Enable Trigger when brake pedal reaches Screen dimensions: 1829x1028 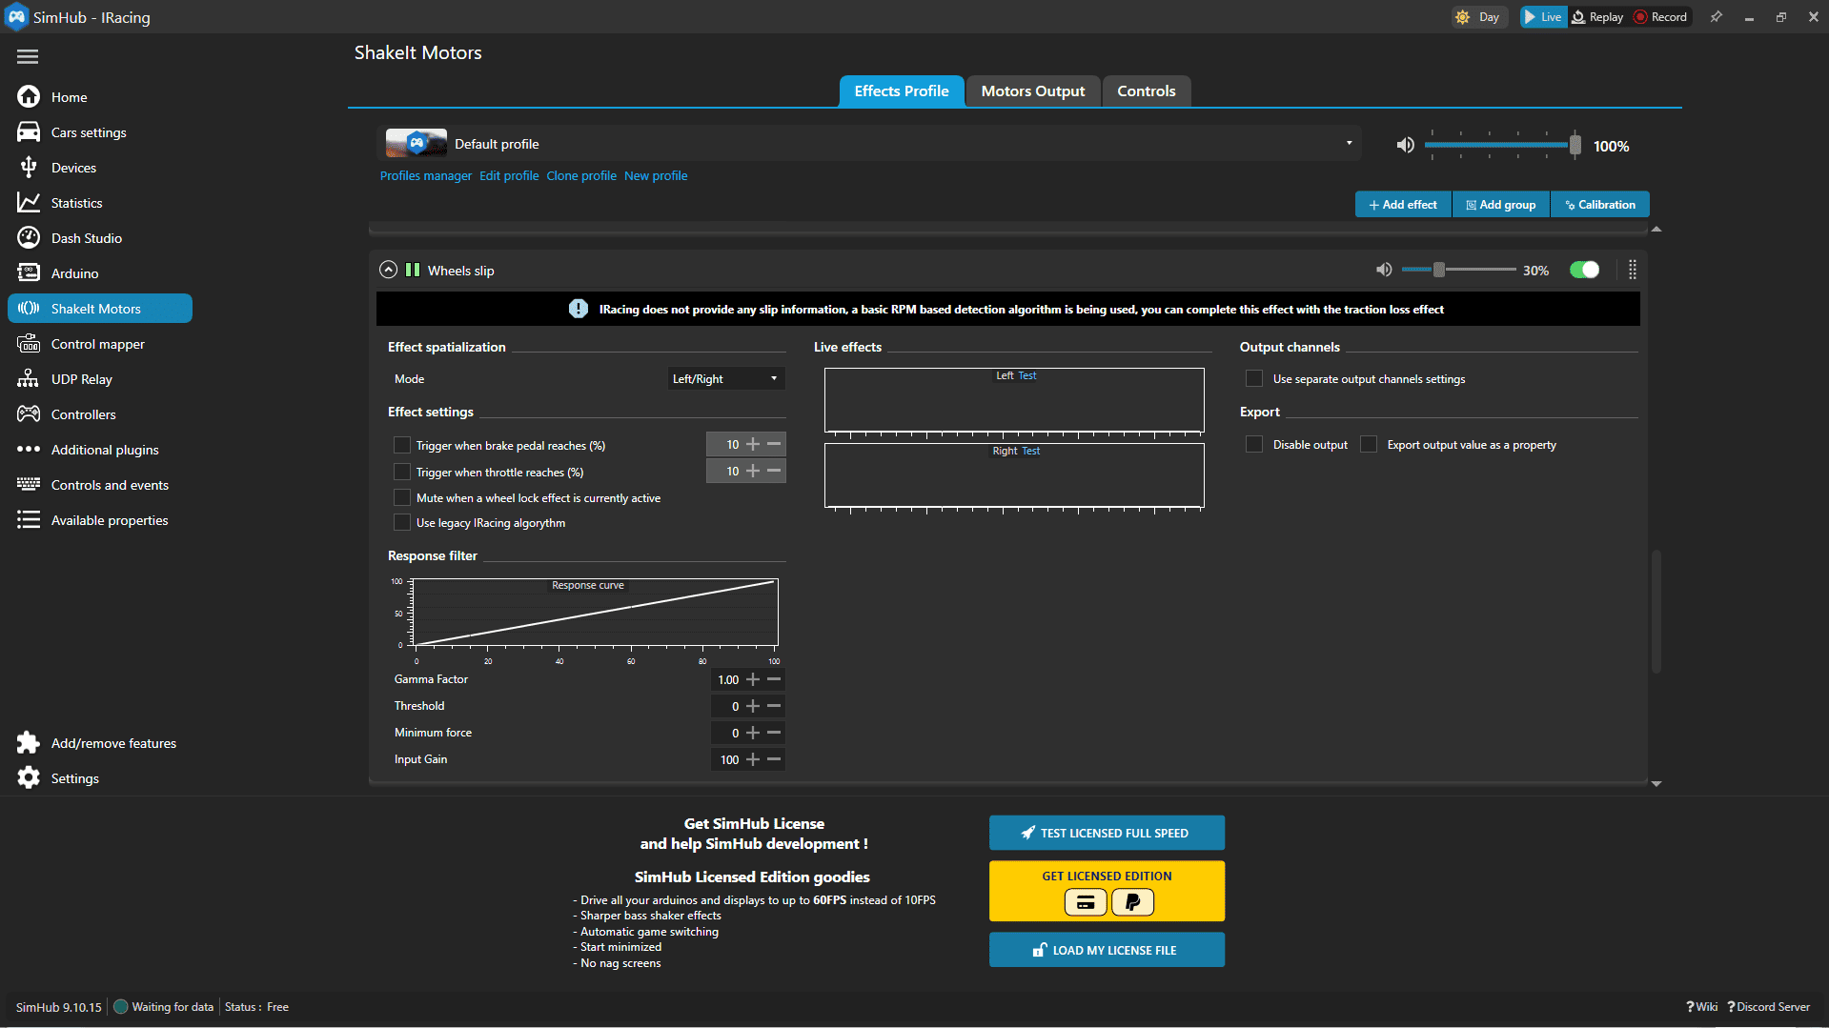[402, 446]
